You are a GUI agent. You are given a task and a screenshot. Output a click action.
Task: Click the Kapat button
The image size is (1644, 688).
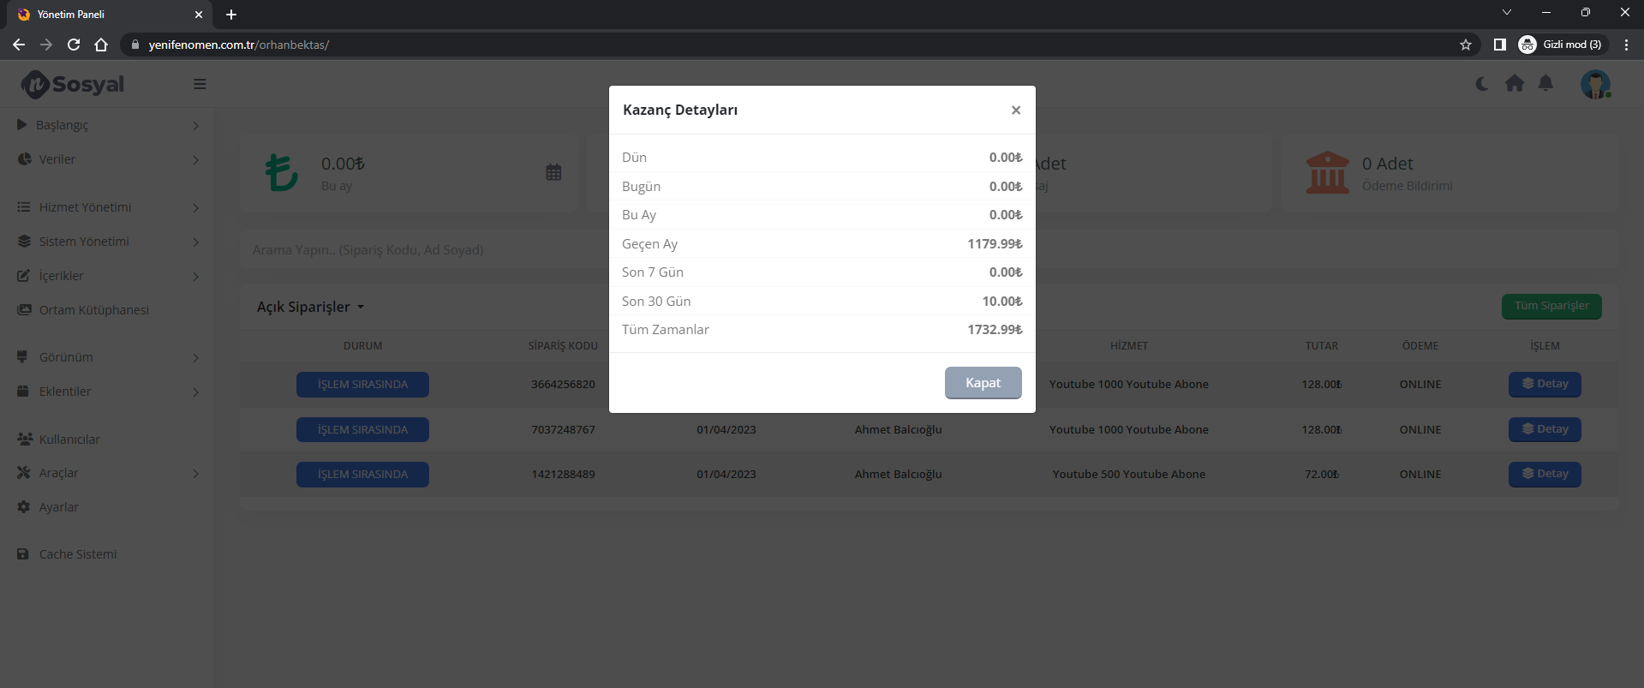point(983,383)
